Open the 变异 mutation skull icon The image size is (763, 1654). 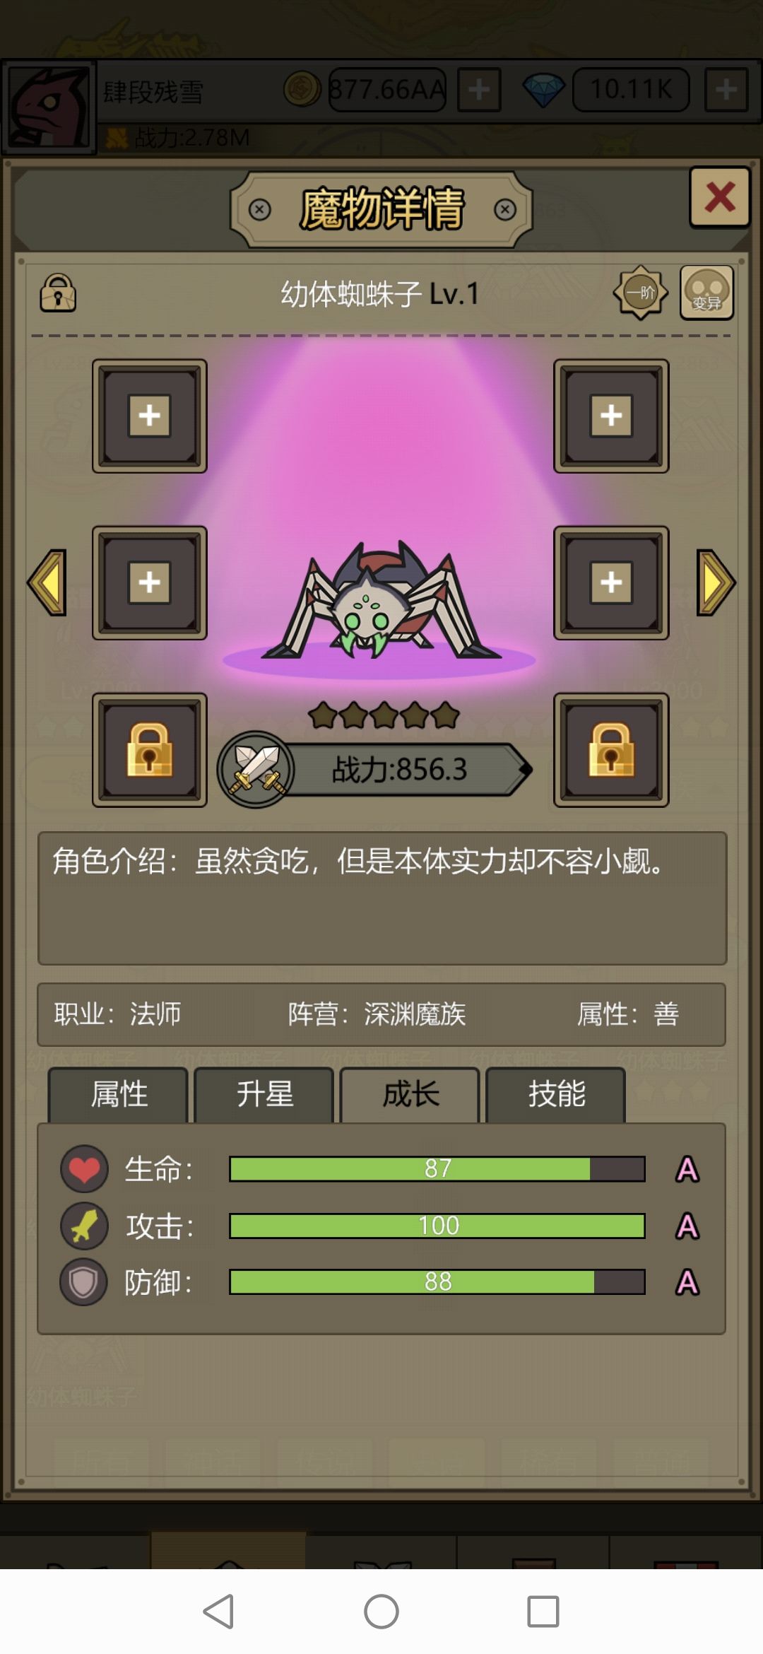click(x=706, y=293)
